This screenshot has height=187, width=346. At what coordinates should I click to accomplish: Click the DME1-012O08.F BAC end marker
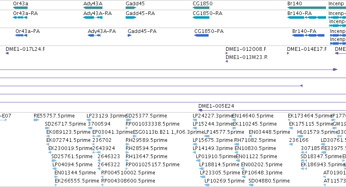tap(226, 53)
